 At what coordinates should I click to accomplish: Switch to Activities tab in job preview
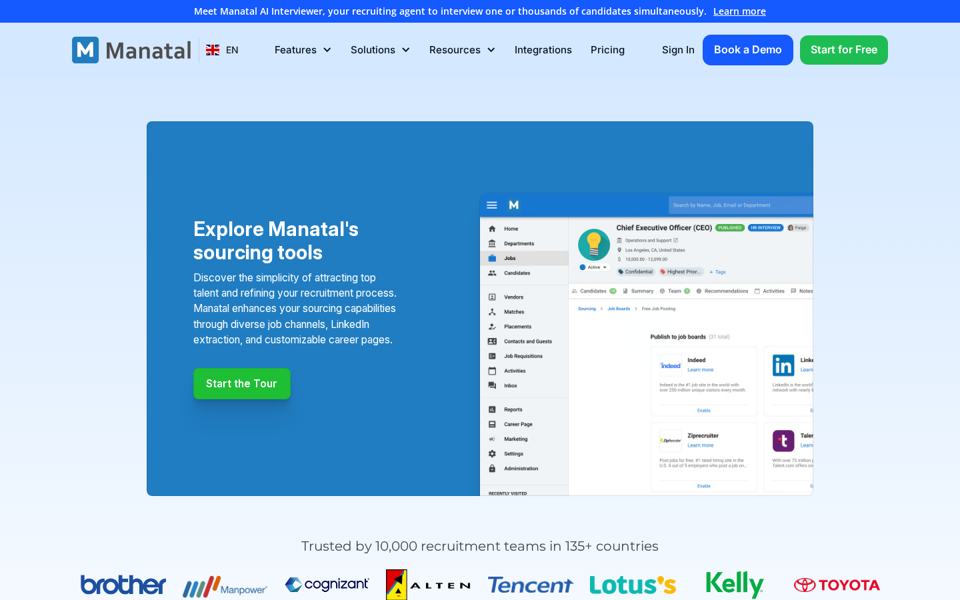click(x=769, y=291)
